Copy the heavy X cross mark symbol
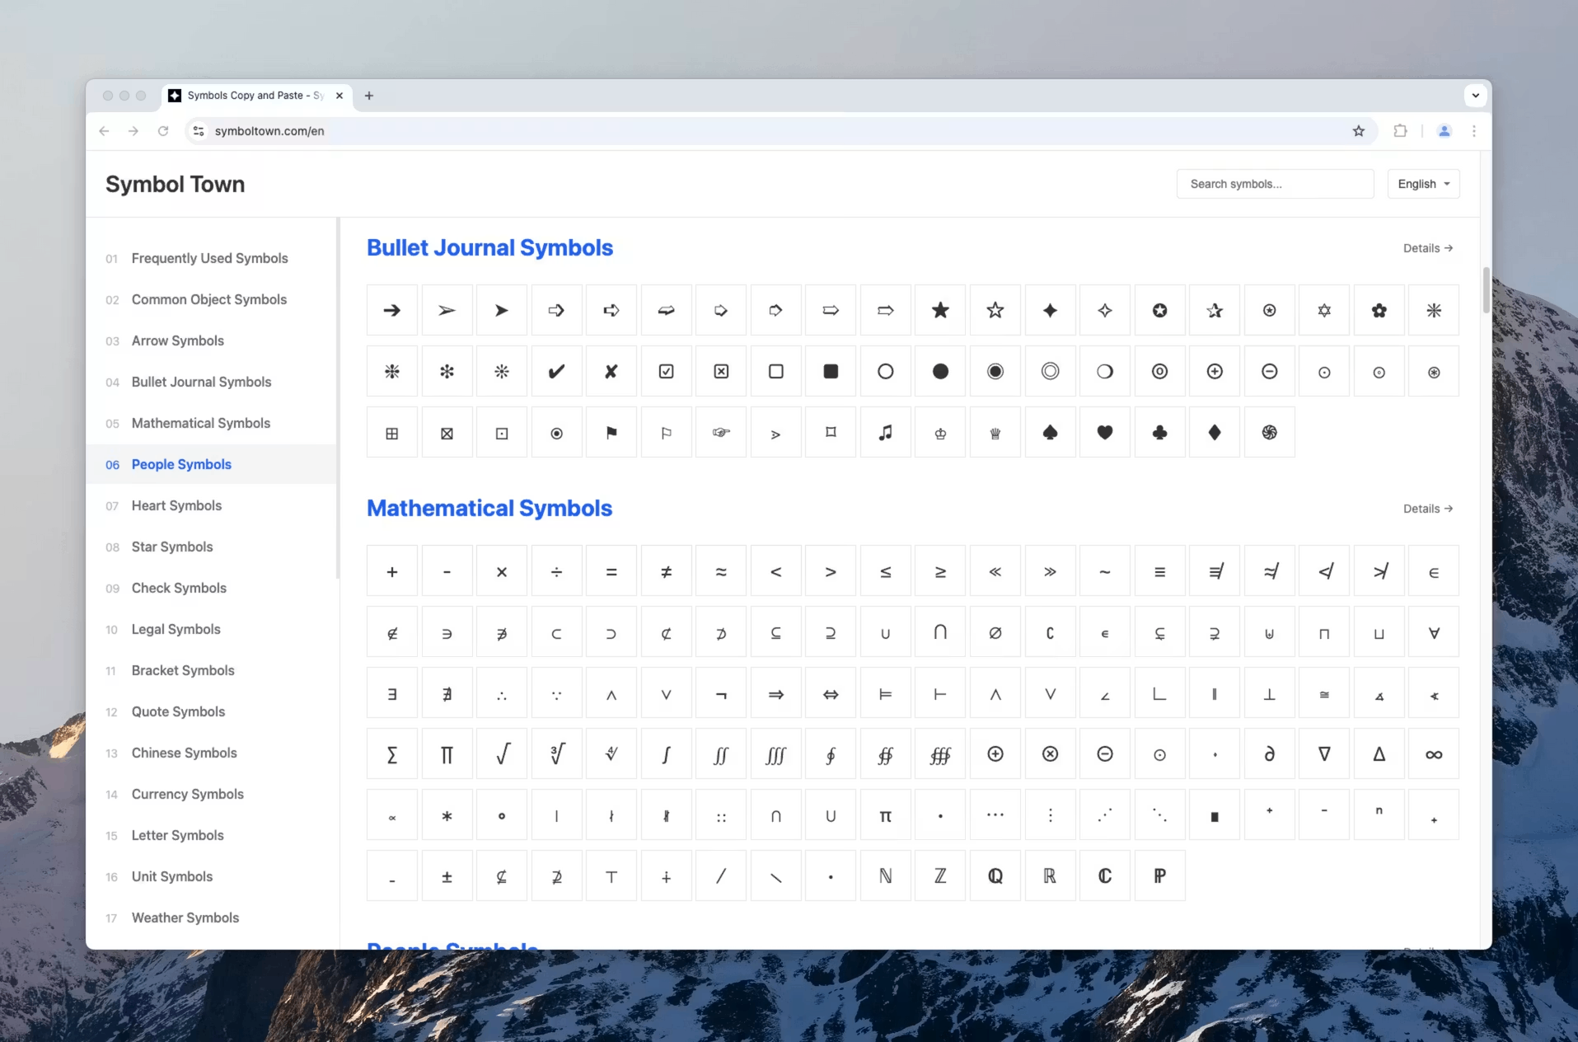The height and width of the screenshot is (1042, 1578). (611, 371)
